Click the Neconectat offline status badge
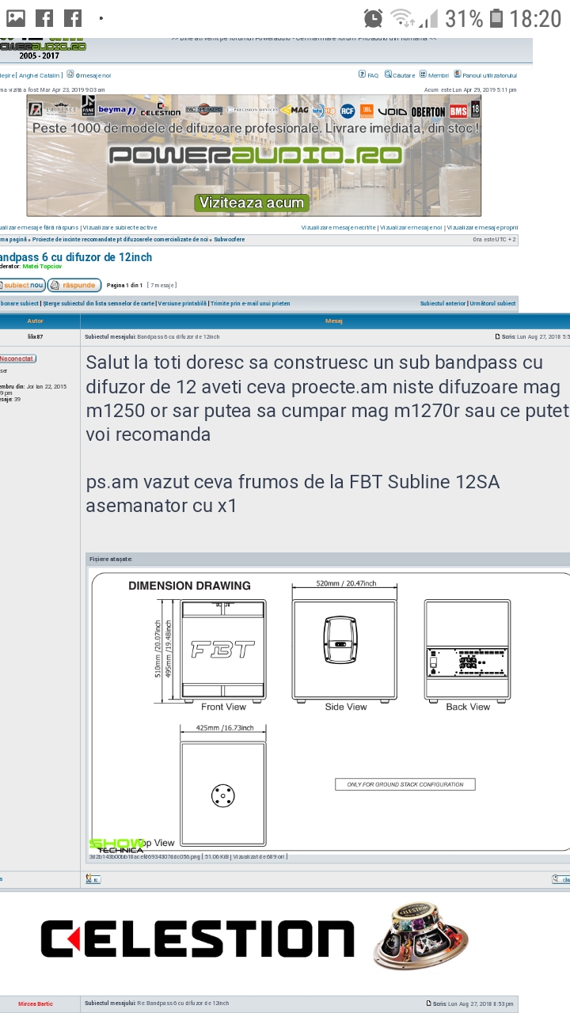570x1013 pixels. 17,359
